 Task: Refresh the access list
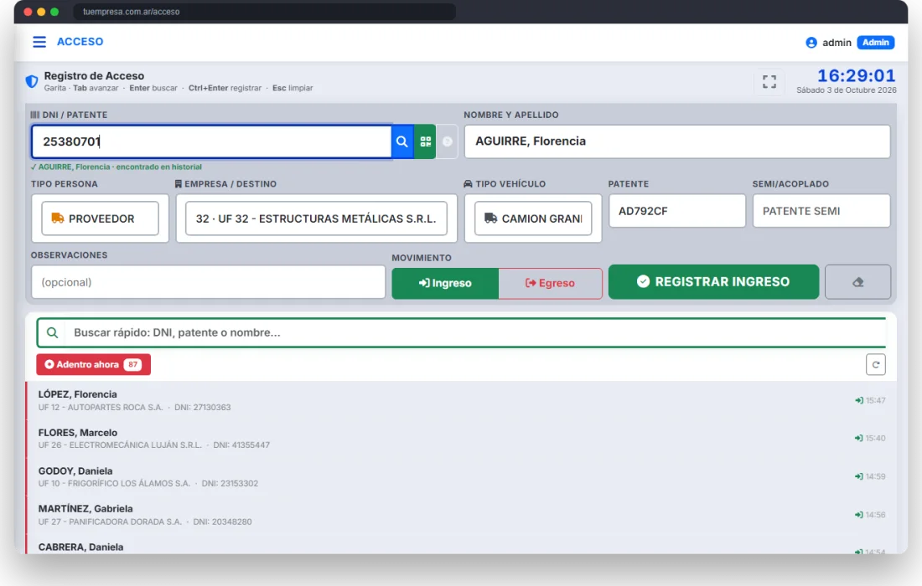coord(876,365)
